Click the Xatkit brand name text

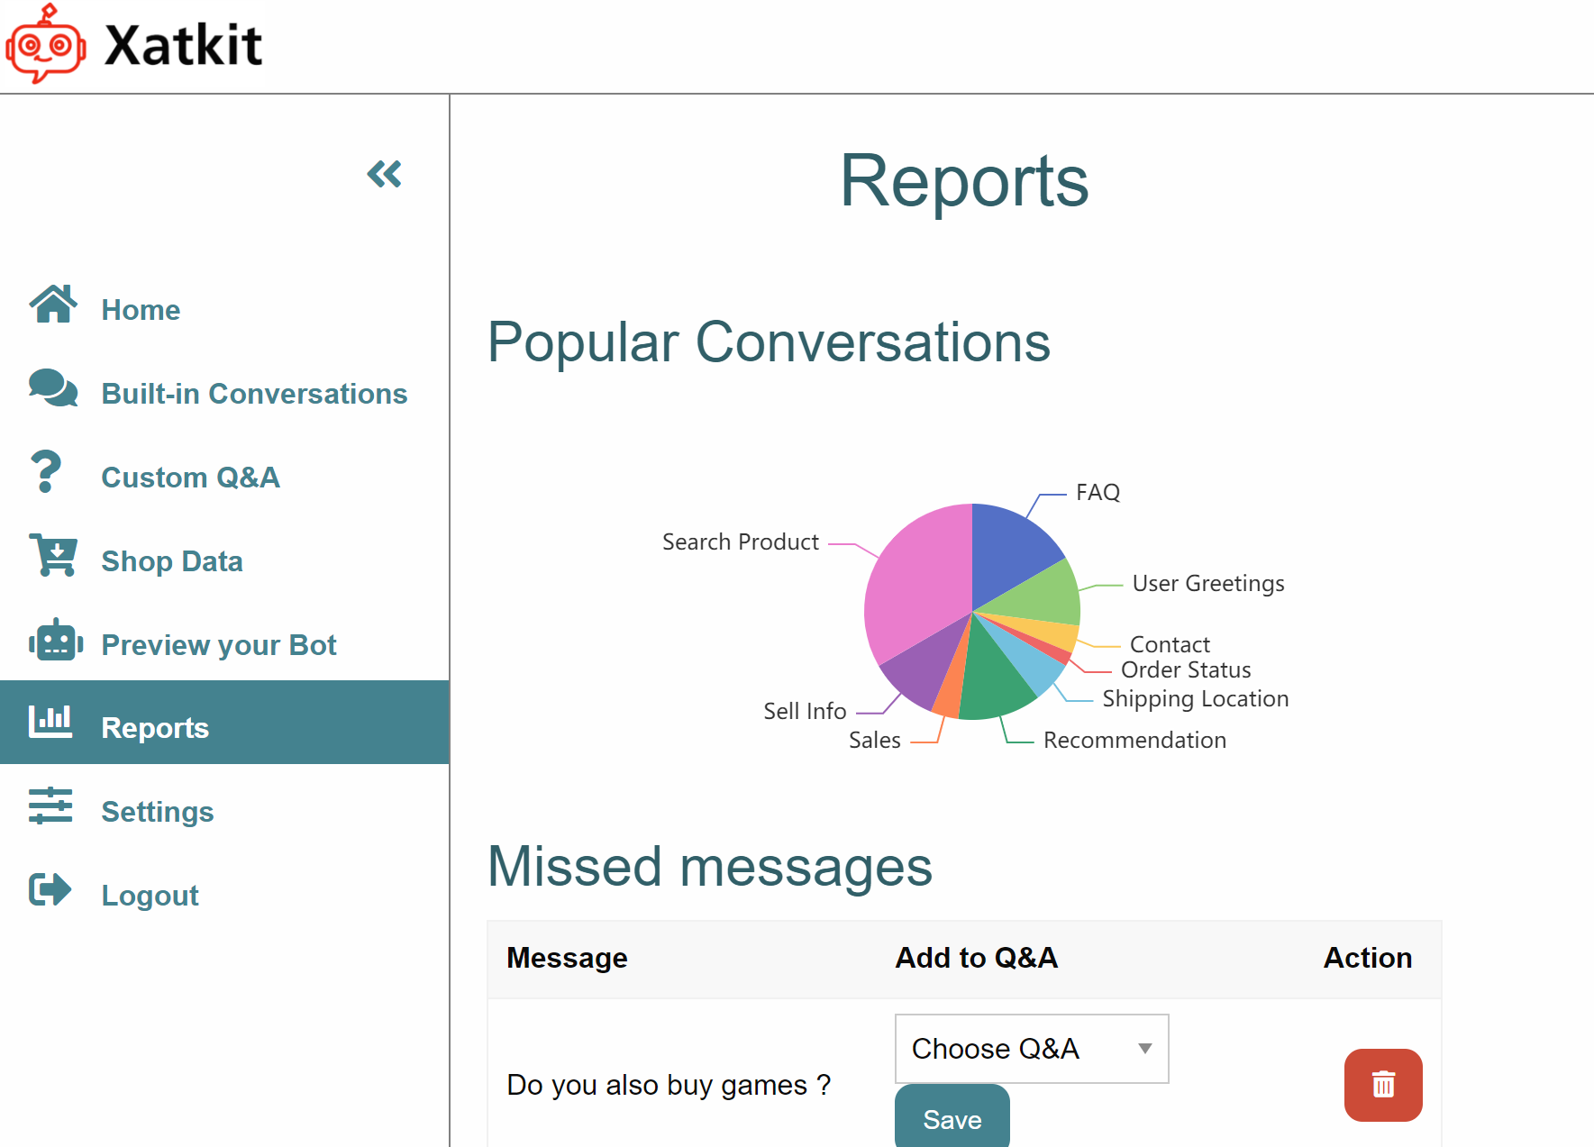[x=183, y=45]
